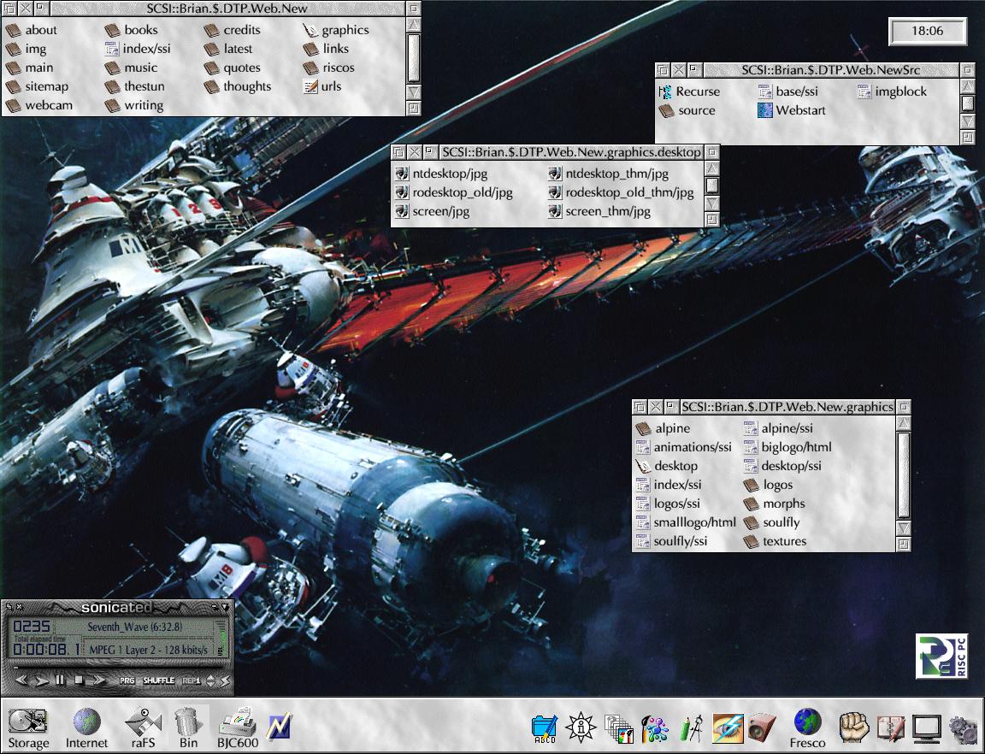This screenshot has height=754, width=985.
Task: Click the grey gears task manager icon
Action: (963, 729)
